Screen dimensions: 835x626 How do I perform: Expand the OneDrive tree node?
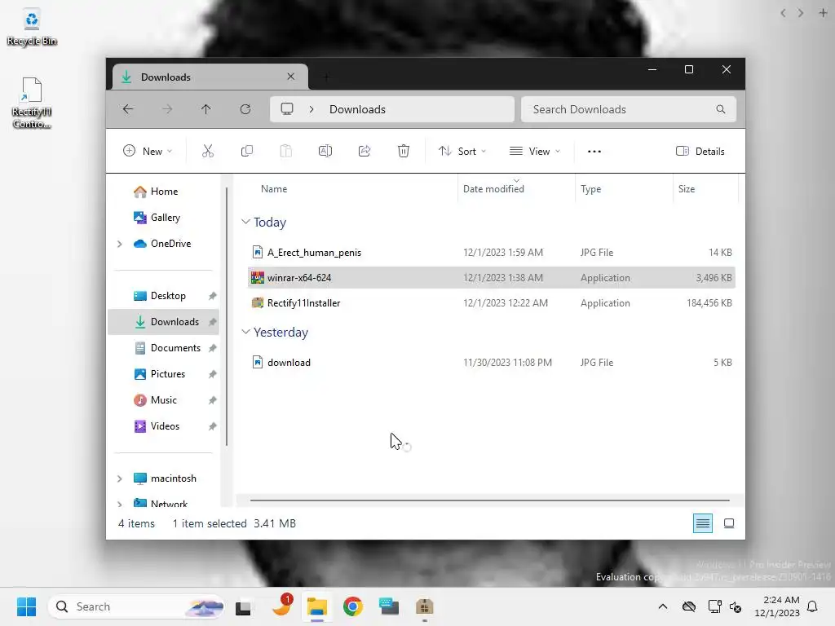point(119,244)
